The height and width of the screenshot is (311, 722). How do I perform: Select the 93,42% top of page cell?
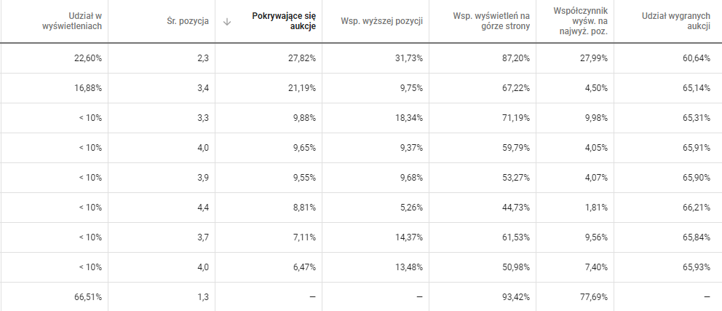516,297
